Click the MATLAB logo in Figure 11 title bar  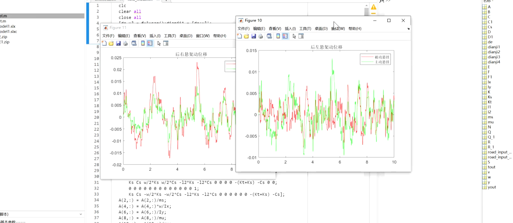105,28
